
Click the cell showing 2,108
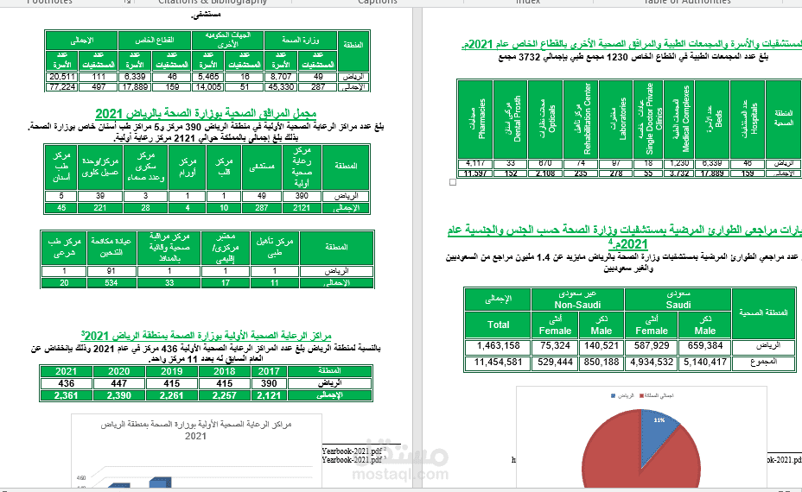(545, 173)
